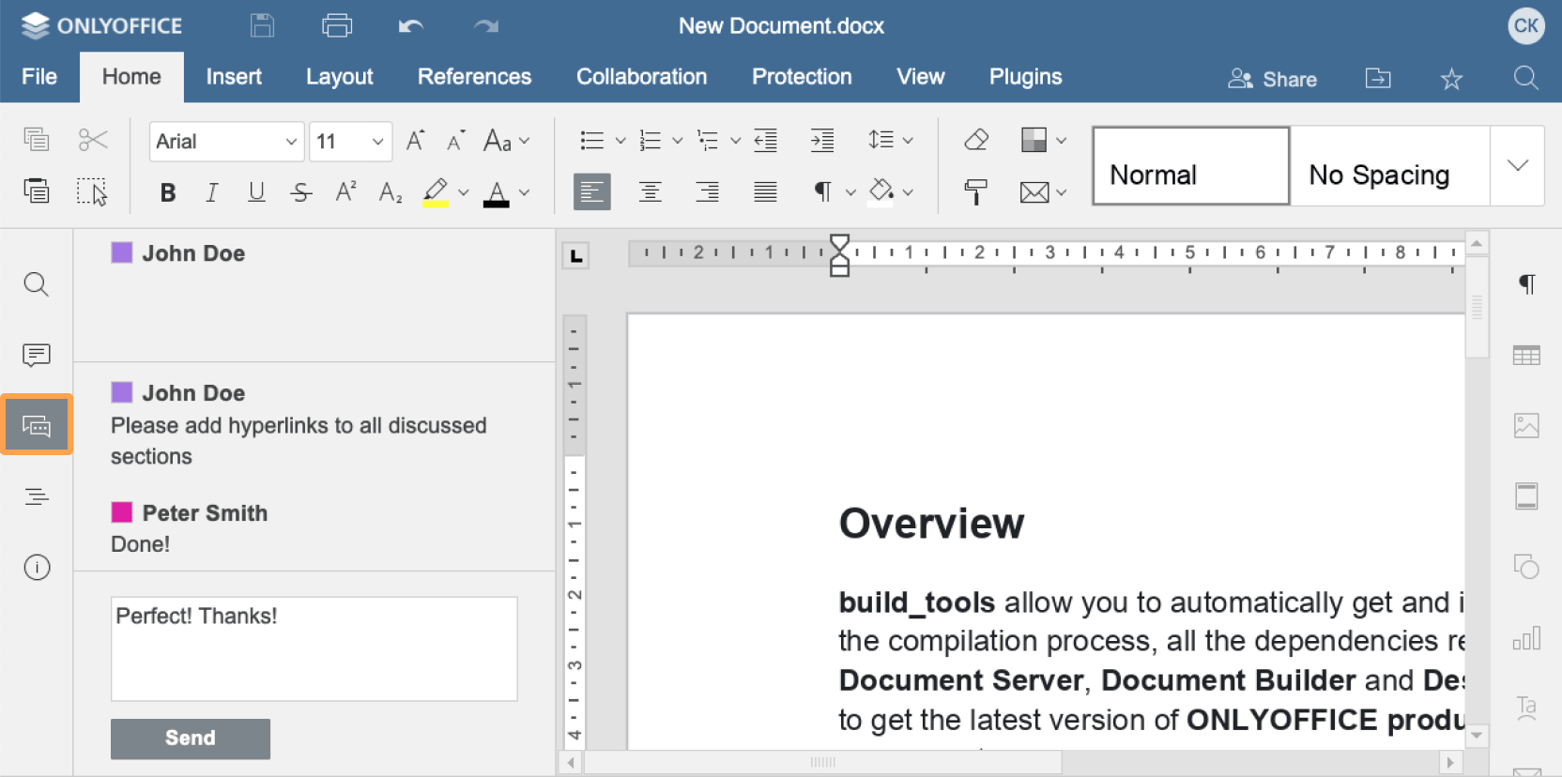The image size is (1562, 777).
Task: Click the Select all icon
Action: [92, 191]
